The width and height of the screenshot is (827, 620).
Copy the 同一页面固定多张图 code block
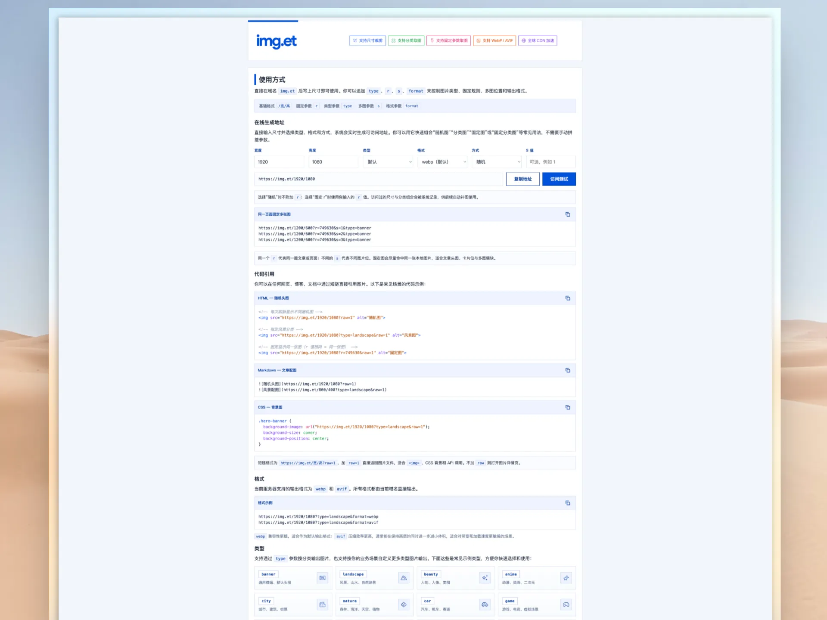[x=568, y=214]
